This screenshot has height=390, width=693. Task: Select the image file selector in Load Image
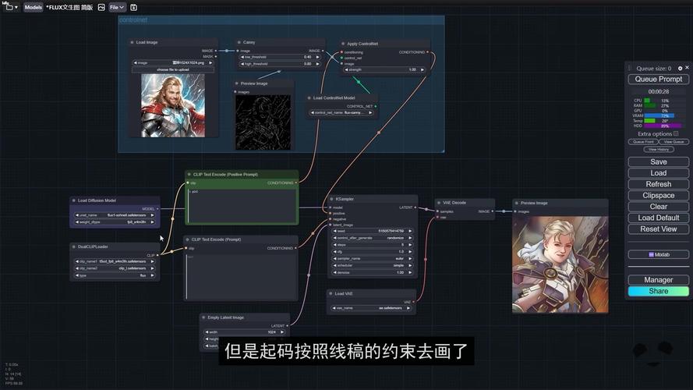[x=173, y=62]
